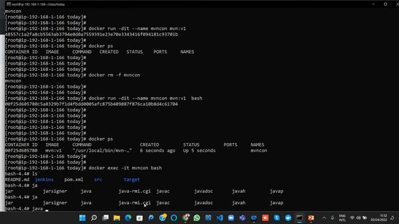This screenshot has height=224, width=399.
Task: Click 'Up 5 seconds' status text
Action: 199,151
